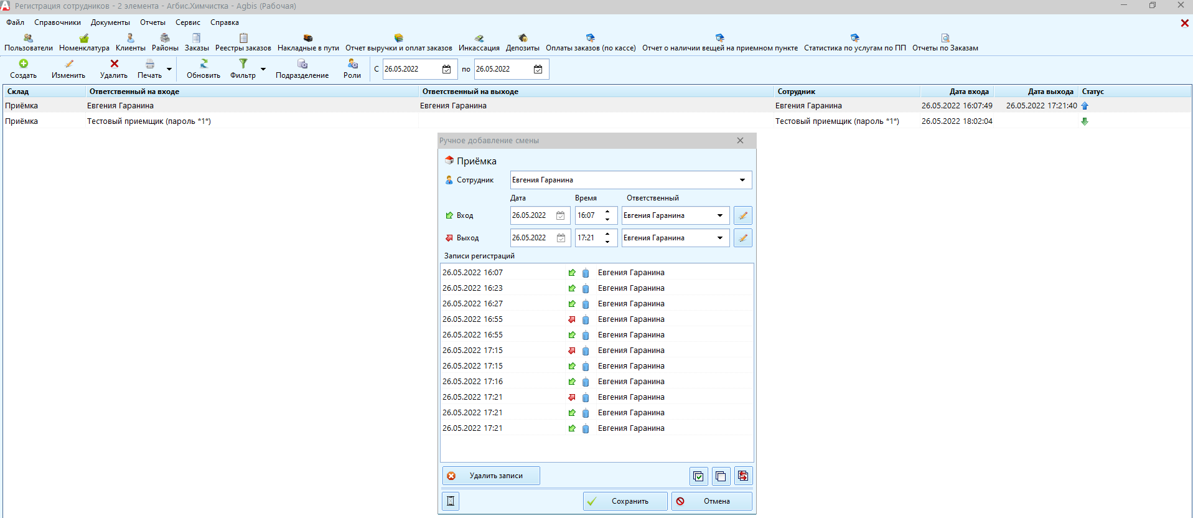Screen dimensions: 1193x518
Task: Expand the Фильтр dropdown arrow
Action: [x=263, y=69]
